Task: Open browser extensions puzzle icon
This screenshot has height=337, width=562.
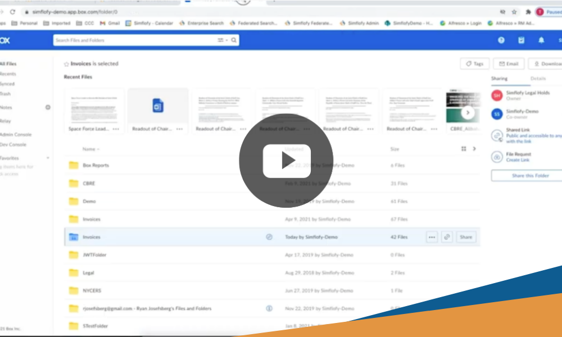Action: 528,12
